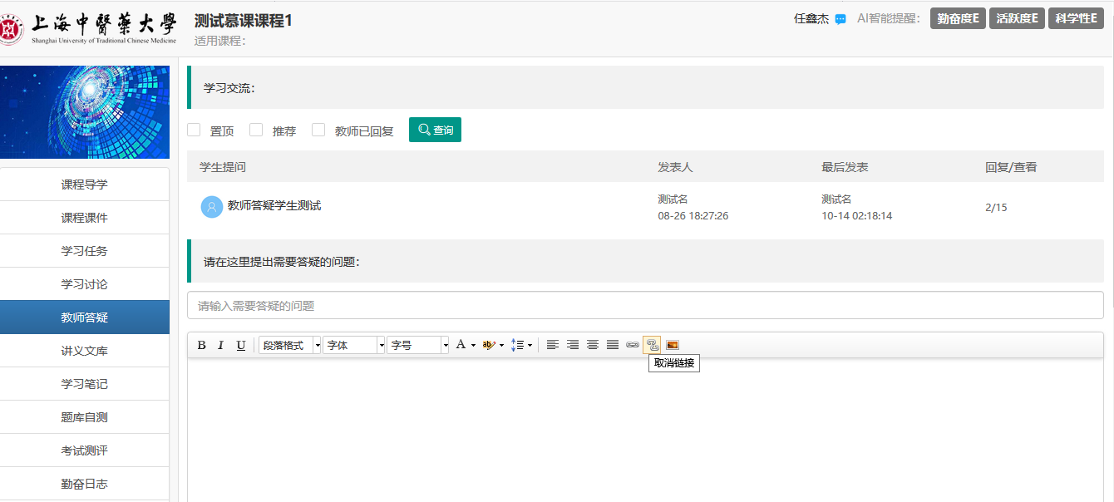Click the insert hyperlink icon
This screenshot has height=502, width=1114.
point(633,345)
